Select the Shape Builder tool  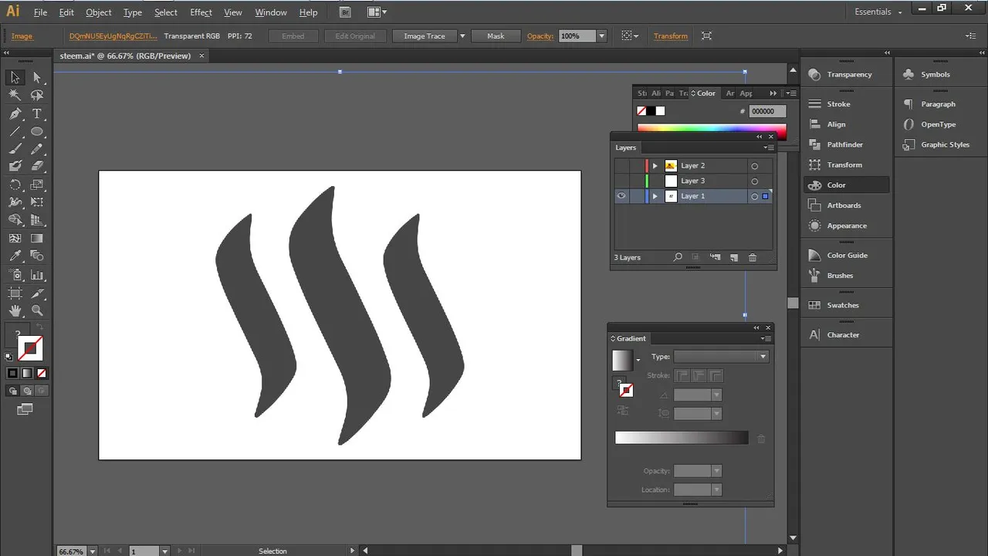pyautogui.click(x=15, y=220)
